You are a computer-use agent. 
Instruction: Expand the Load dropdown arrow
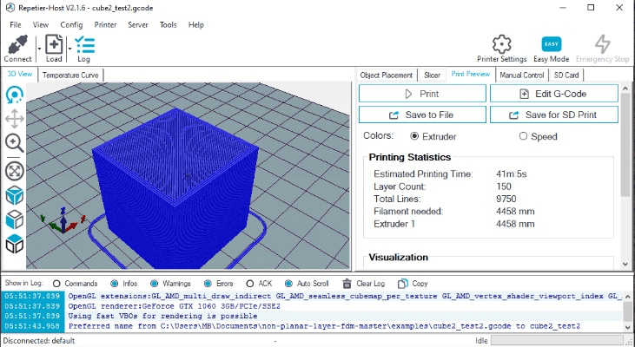[x=69, y=49]
